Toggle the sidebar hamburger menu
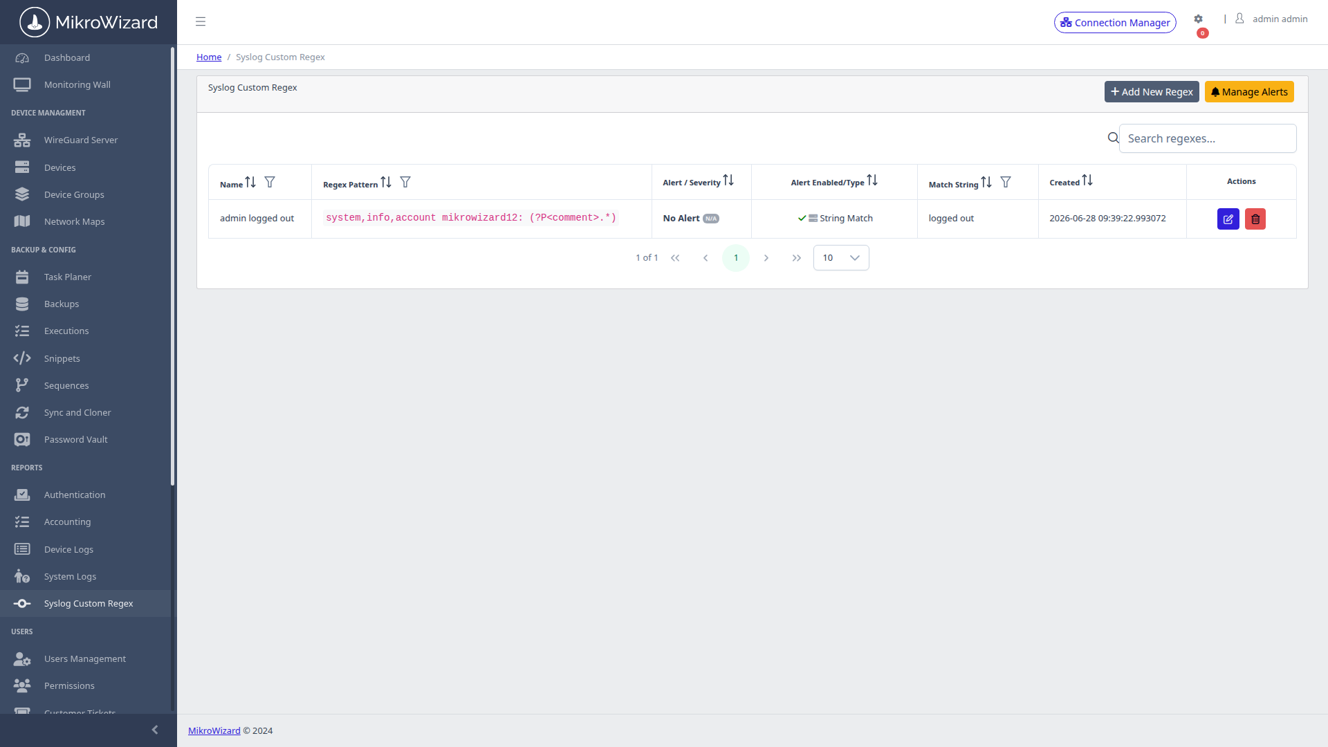The image size is (1328, 747). [x=201, y=21]
